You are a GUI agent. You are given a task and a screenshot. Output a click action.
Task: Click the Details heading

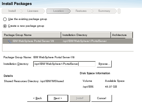point(8,76)
